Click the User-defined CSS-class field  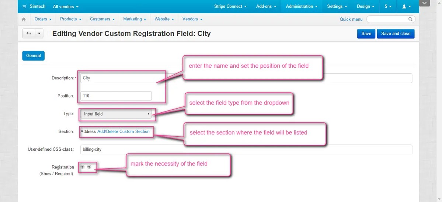click(246, 150)
